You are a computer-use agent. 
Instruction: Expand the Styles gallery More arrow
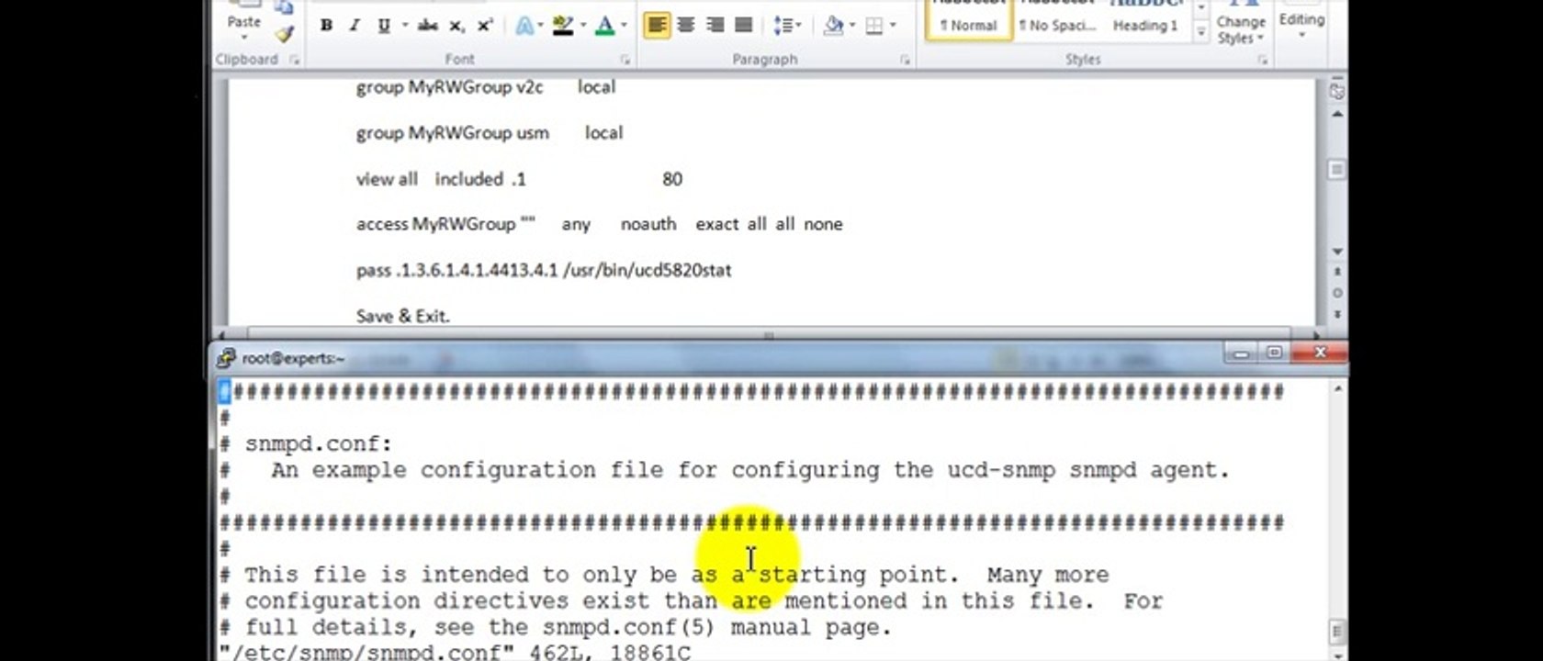coord(1200,32)
